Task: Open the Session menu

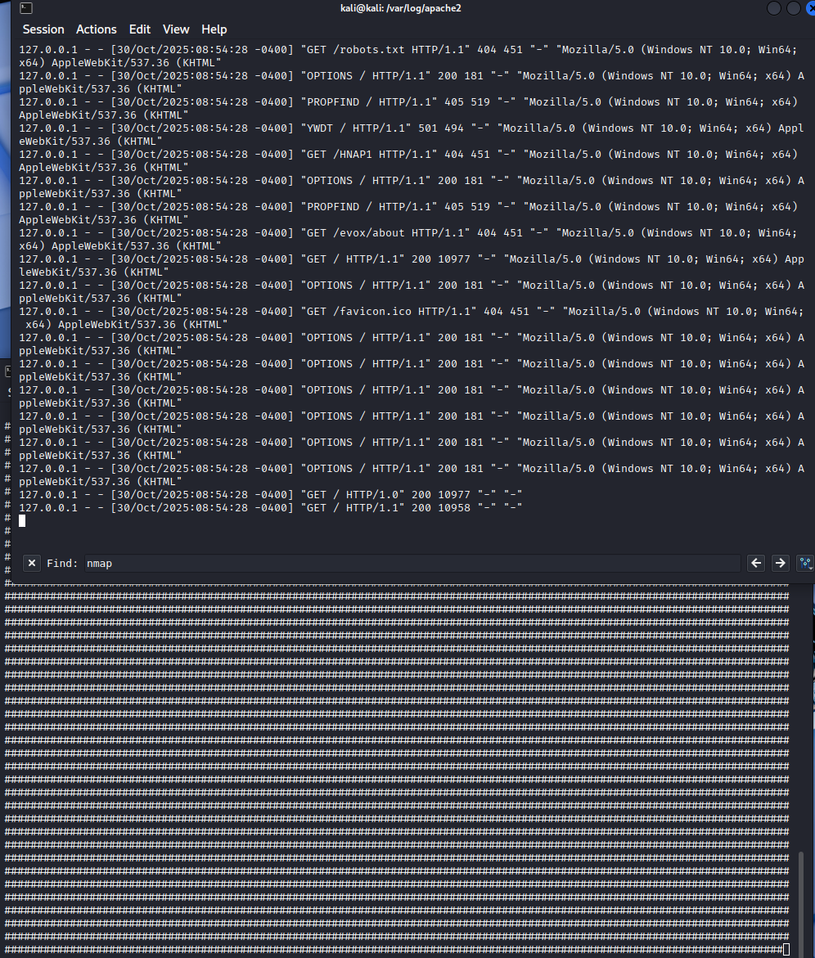Action: (x=43, y=29)
